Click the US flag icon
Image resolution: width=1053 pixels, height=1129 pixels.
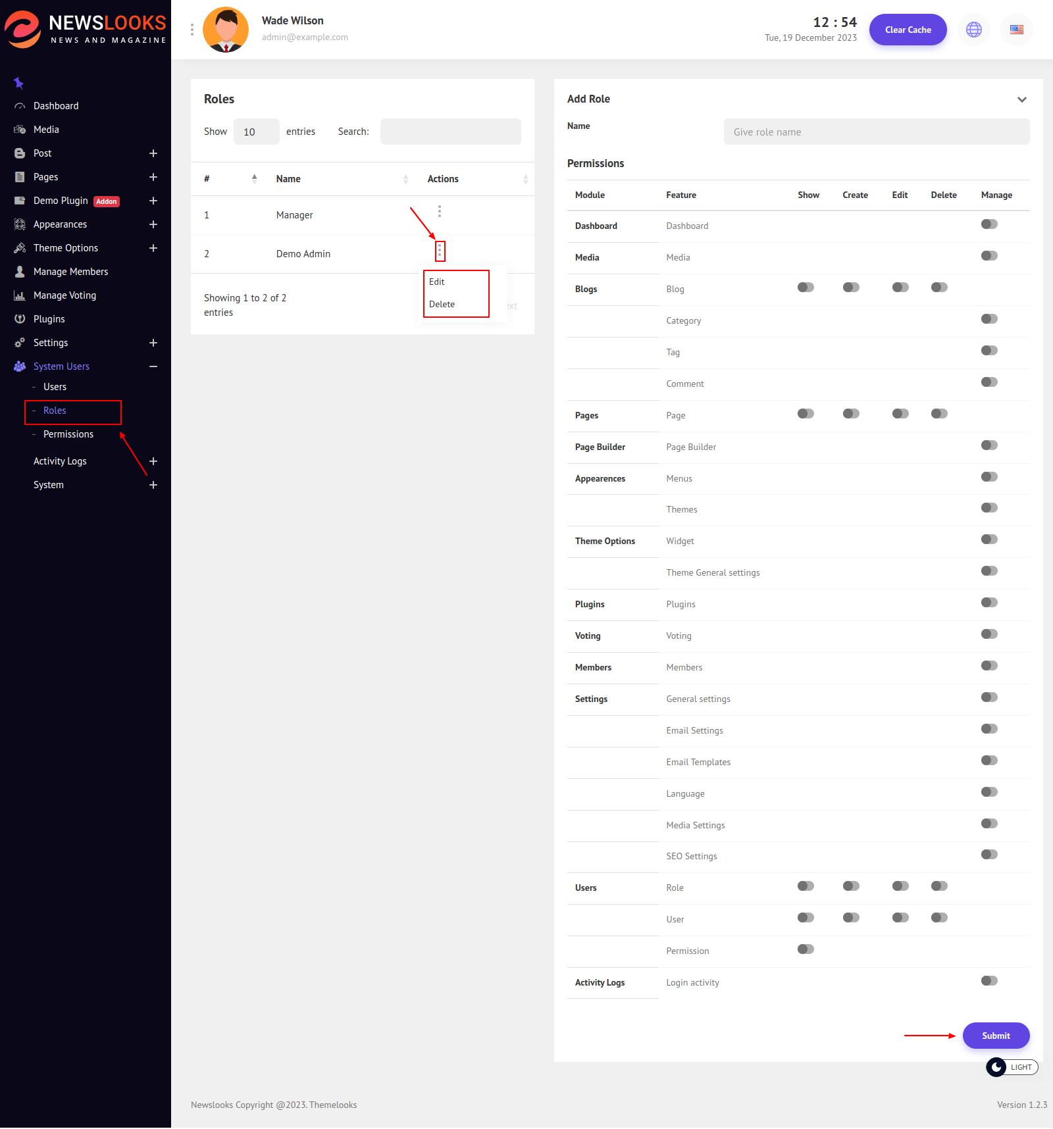pos(1016,30)
